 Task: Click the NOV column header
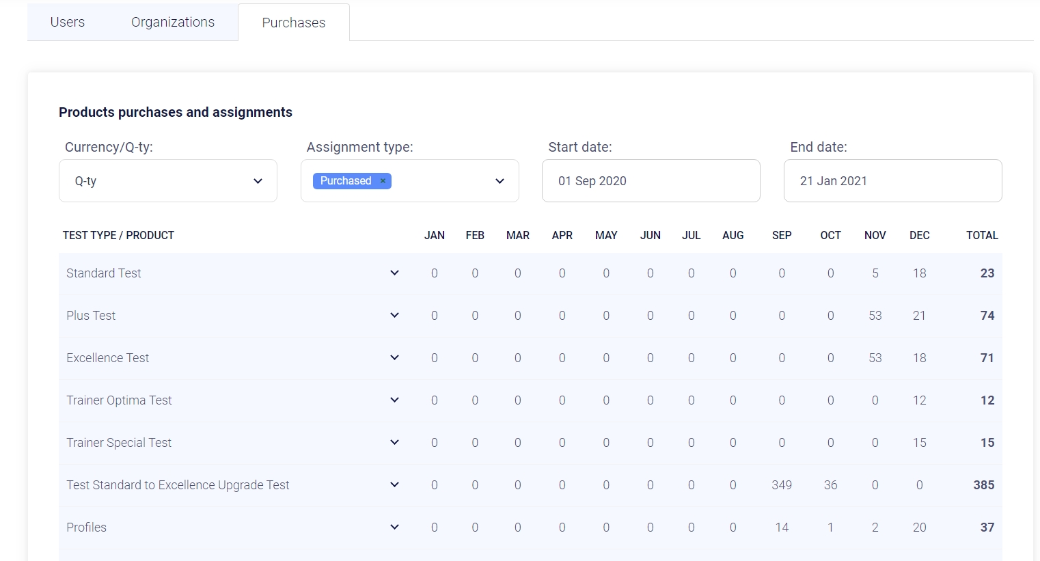[x=875, y=235]
